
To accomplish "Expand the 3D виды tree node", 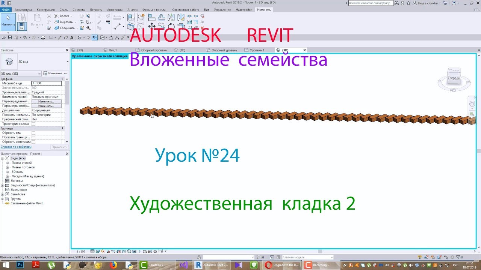I will coord(7,172).
